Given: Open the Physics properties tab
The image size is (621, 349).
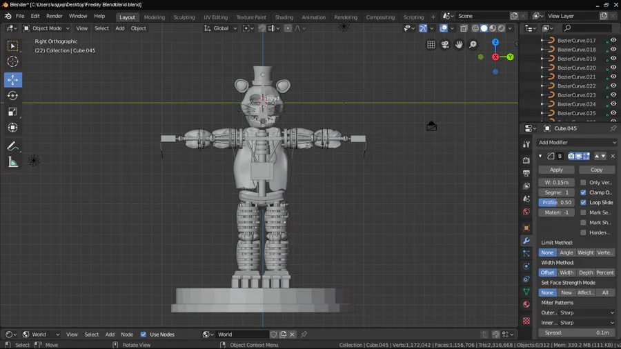Looking at the screenshot, I should (526, 266).
